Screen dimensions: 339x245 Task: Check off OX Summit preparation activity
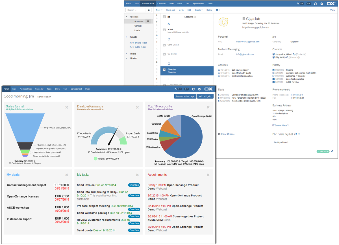[x=219, y=76]
